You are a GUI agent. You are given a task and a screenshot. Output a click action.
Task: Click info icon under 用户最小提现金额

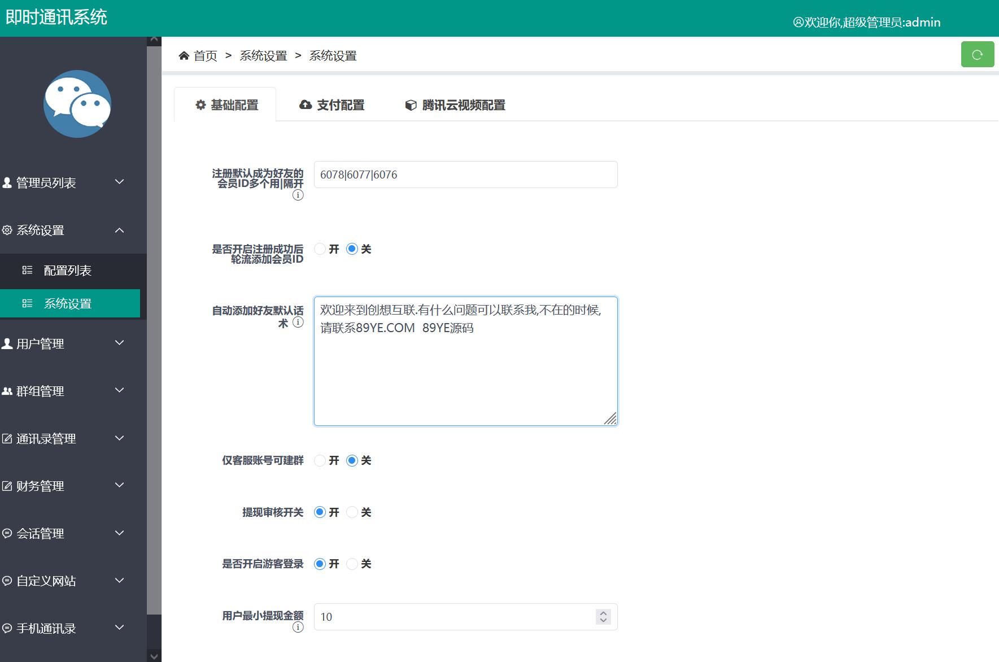pyautogui.click(x=298, y=627)
